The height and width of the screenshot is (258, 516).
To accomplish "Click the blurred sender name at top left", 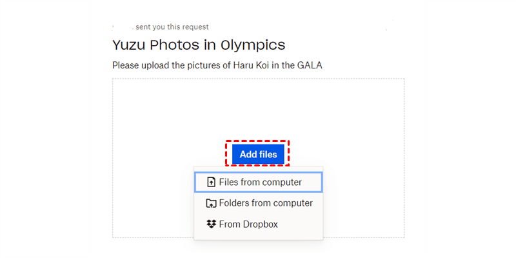I will [122, 27].
